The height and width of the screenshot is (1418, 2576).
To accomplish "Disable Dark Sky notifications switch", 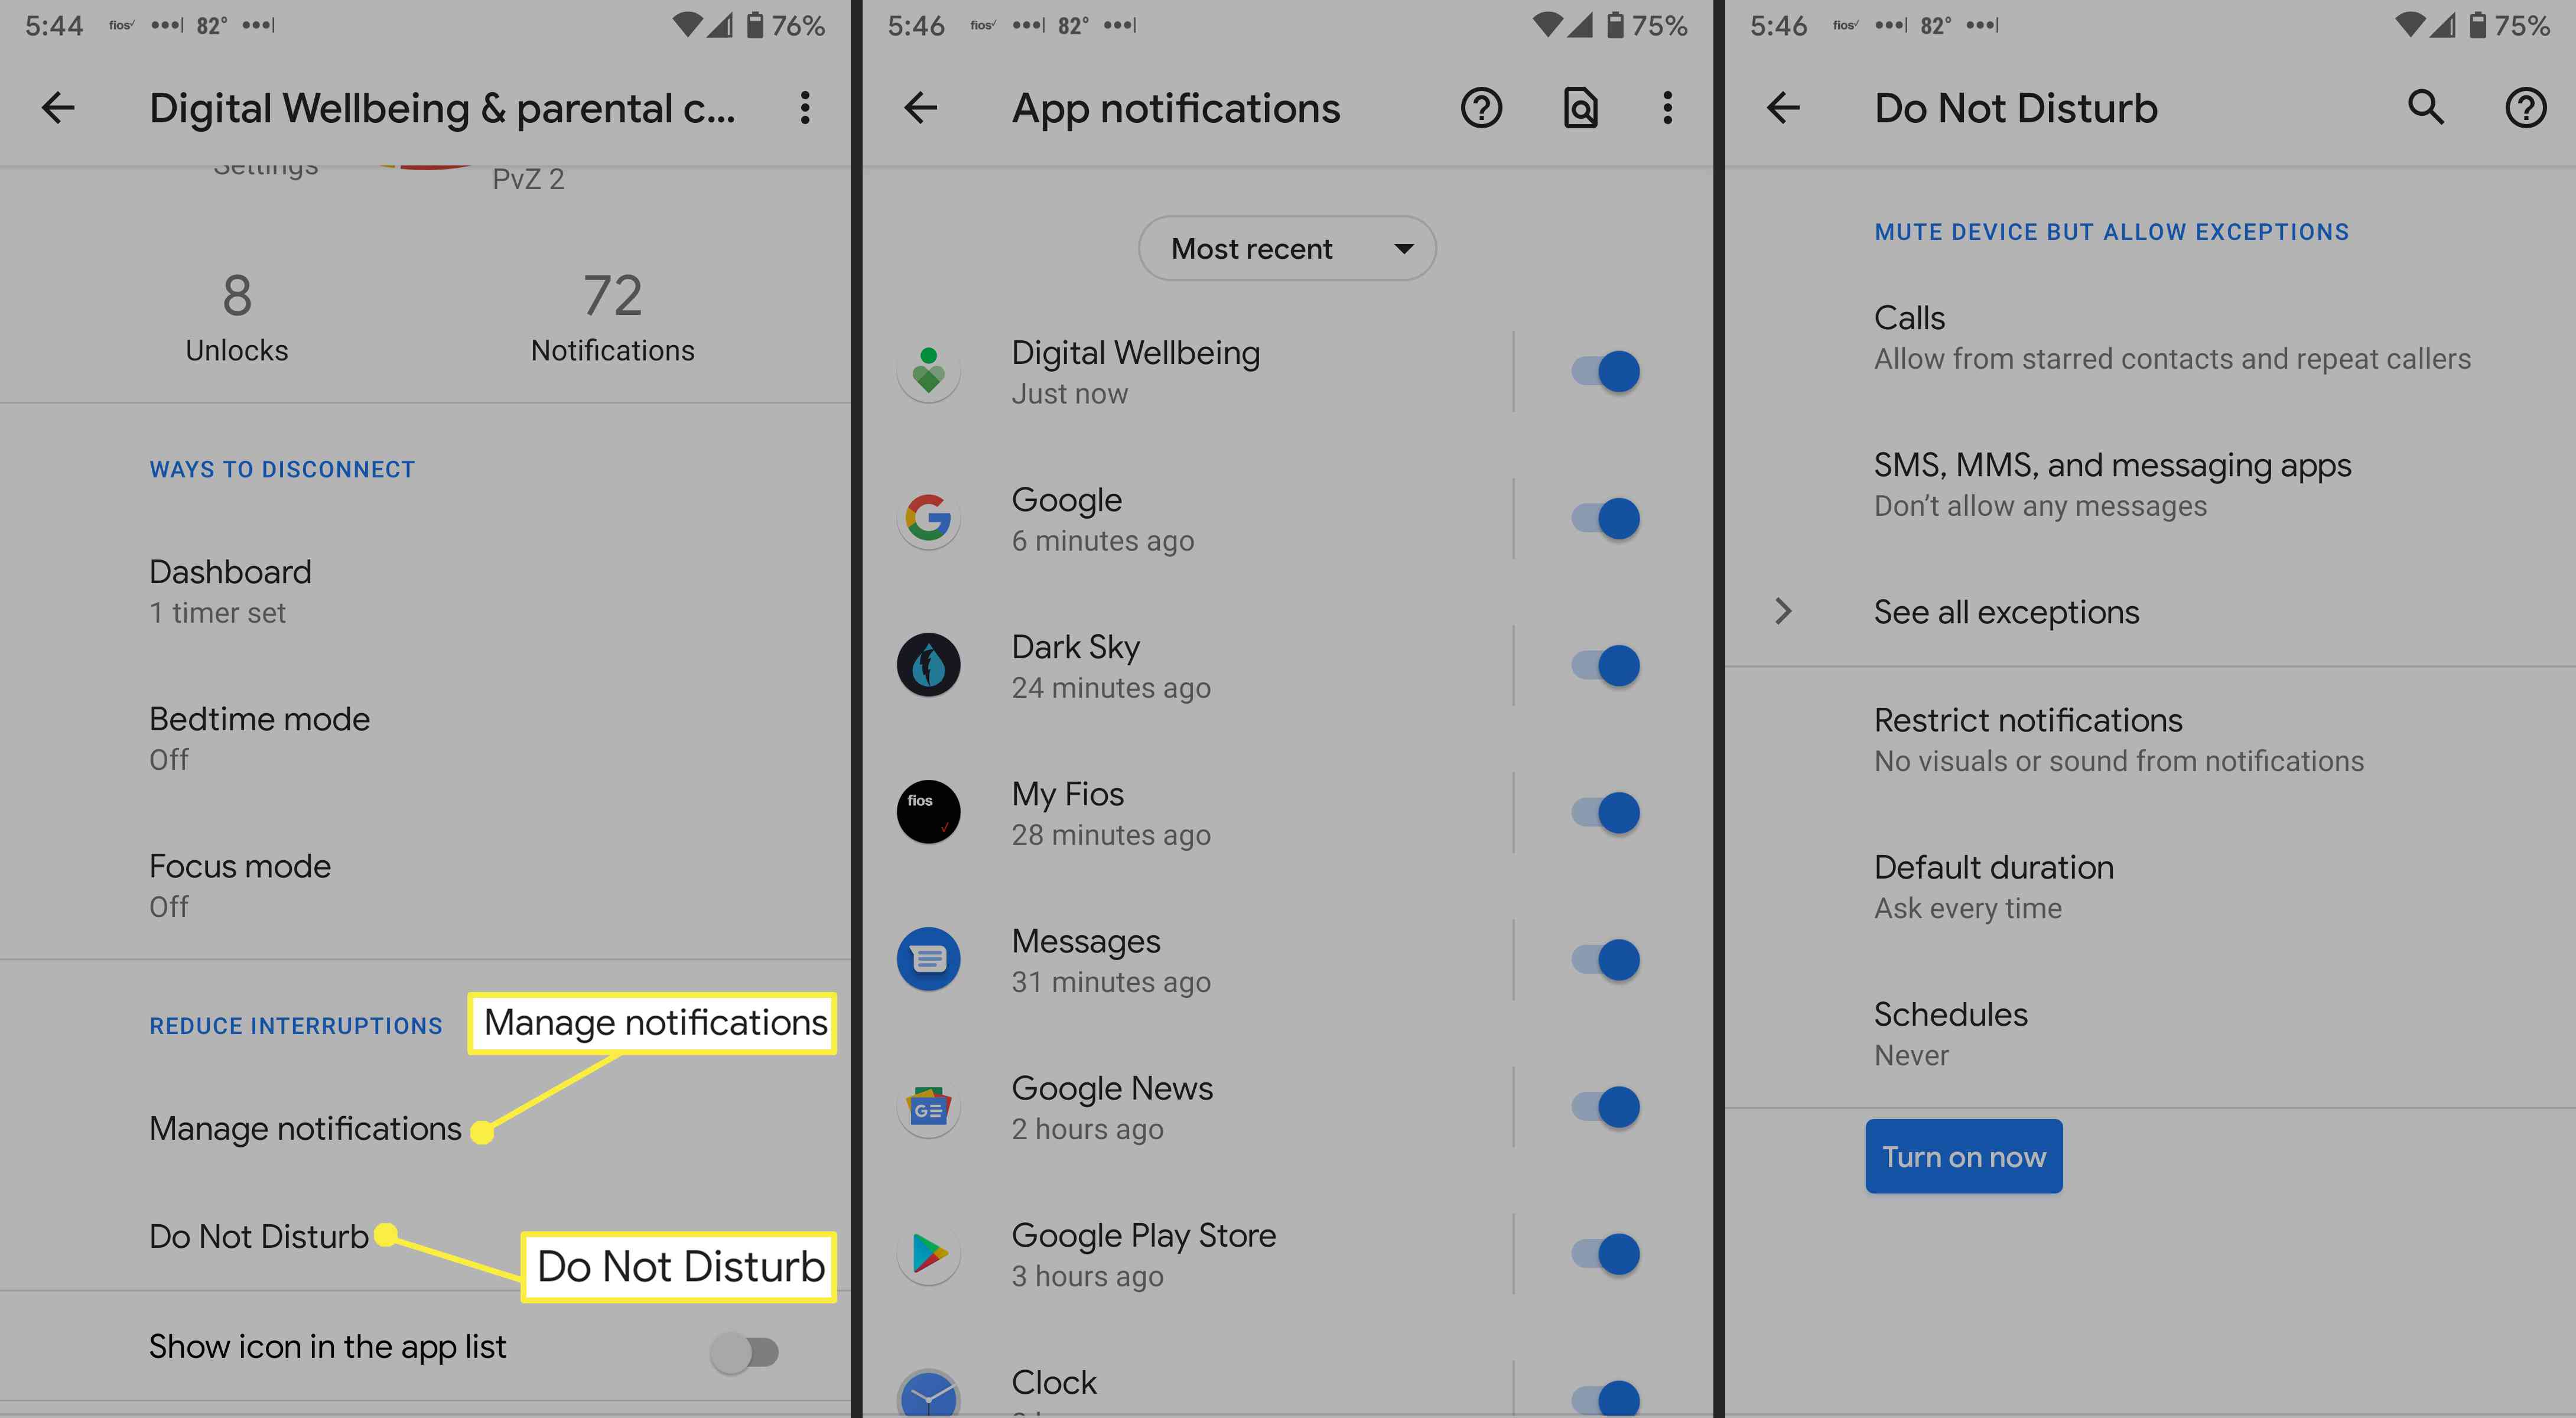I will pyautogui.click(x=1606, y=665).
